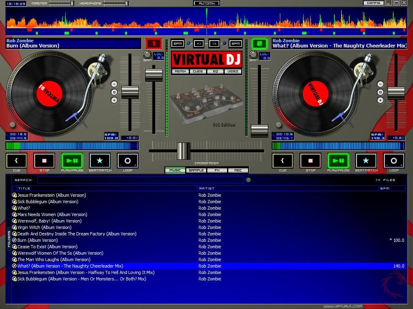Open the EQ panel
This screenshot has width=413, height=309.
(215, 72)
